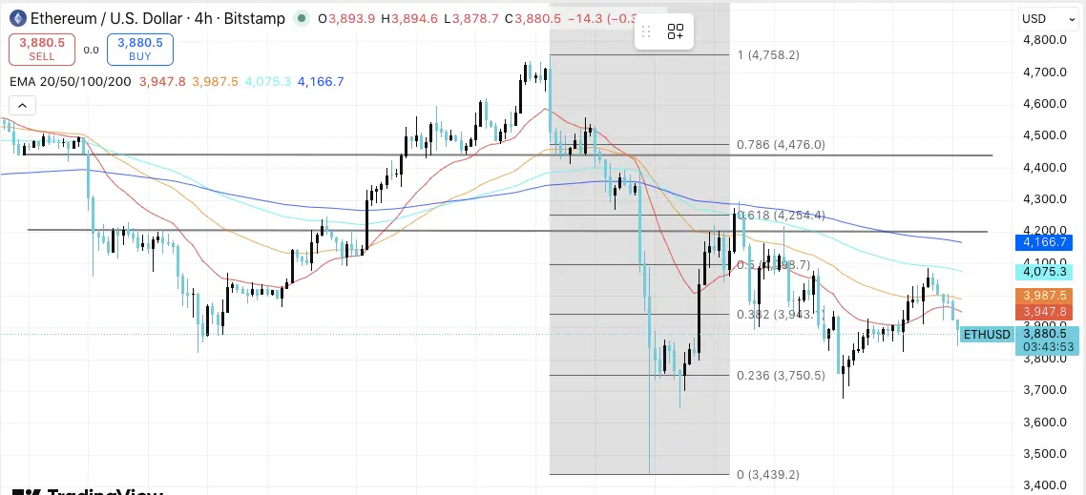Click the green market status dot
1086x495 pixels.
301,19
